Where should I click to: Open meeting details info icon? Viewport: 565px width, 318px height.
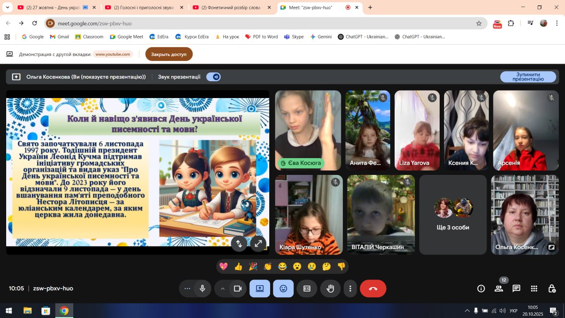(x=481, y=288)
